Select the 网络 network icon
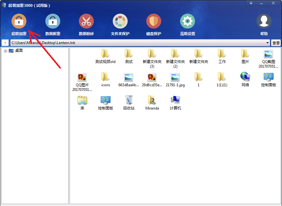Viewport: 282px width, 206px height. pos(245,79)
